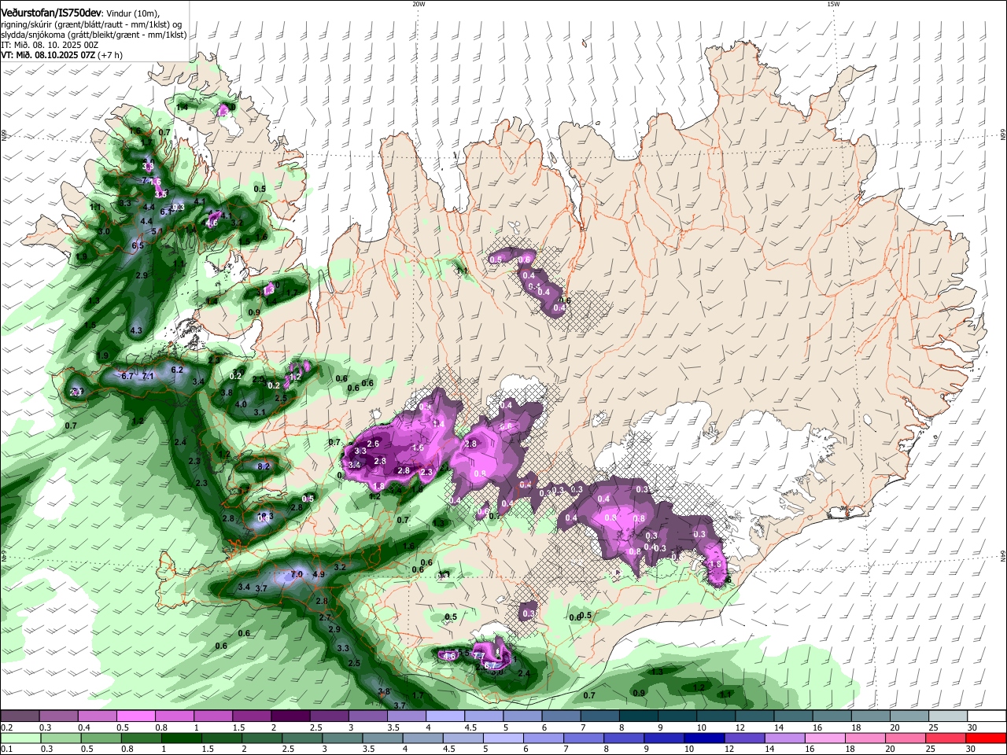This screenshot has height=755, width=1007.
Task: Click the valid time line VT: Mið. 08.10.2025 07Z
Action: pyautogui.click(x=48, y=55)
